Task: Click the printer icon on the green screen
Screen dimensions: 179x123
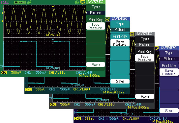Action: coord(83,2)
